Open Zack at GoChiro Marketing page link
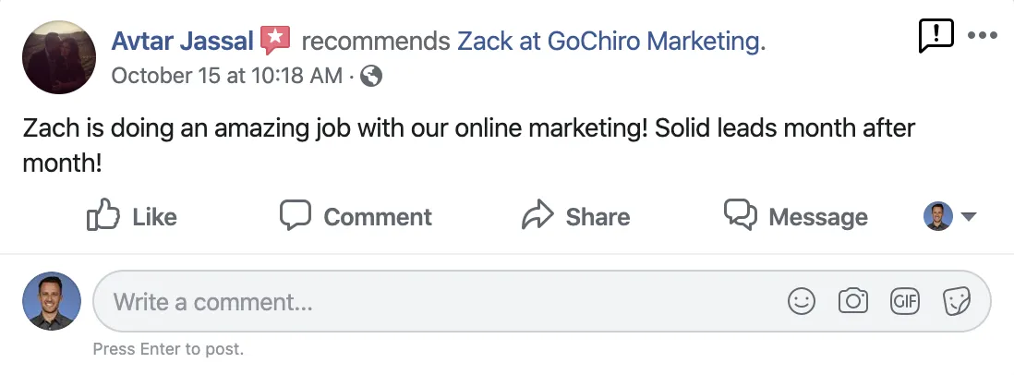 610,41
